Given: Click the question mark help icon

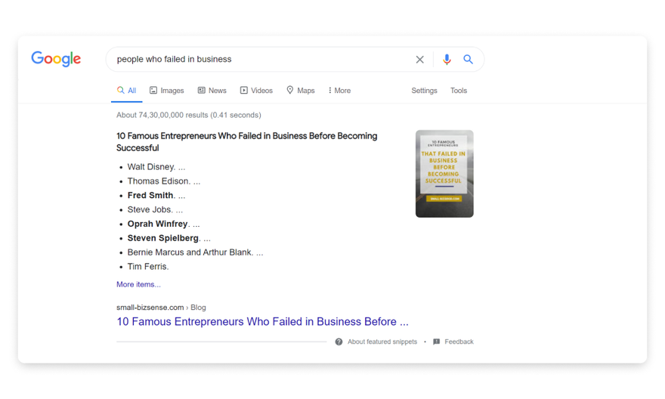Looking at the screenshot, I should 339,342.
